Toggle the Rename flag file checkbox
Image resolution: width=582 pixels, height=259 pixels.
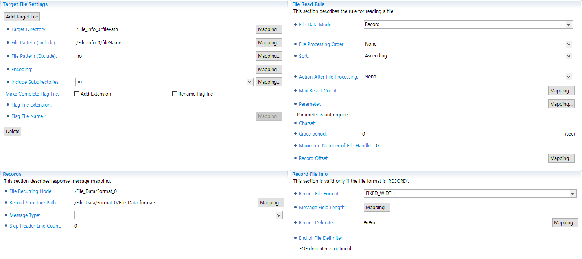[175, 94]
